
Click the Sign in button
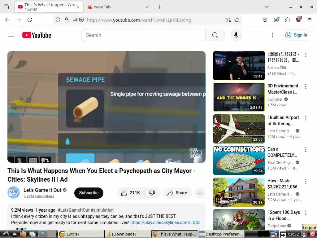(x=296, y=35)
